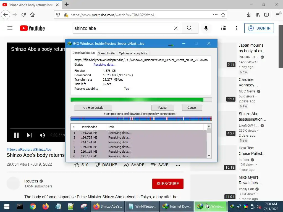This screenshot has width=283, height=212.
Task: Switch to Speed Limiter tab
Action: [107, 53]
